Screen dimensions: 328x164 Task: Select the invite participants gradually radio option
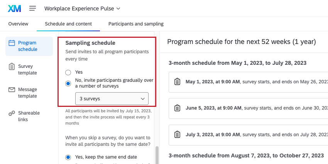[68, 83]
